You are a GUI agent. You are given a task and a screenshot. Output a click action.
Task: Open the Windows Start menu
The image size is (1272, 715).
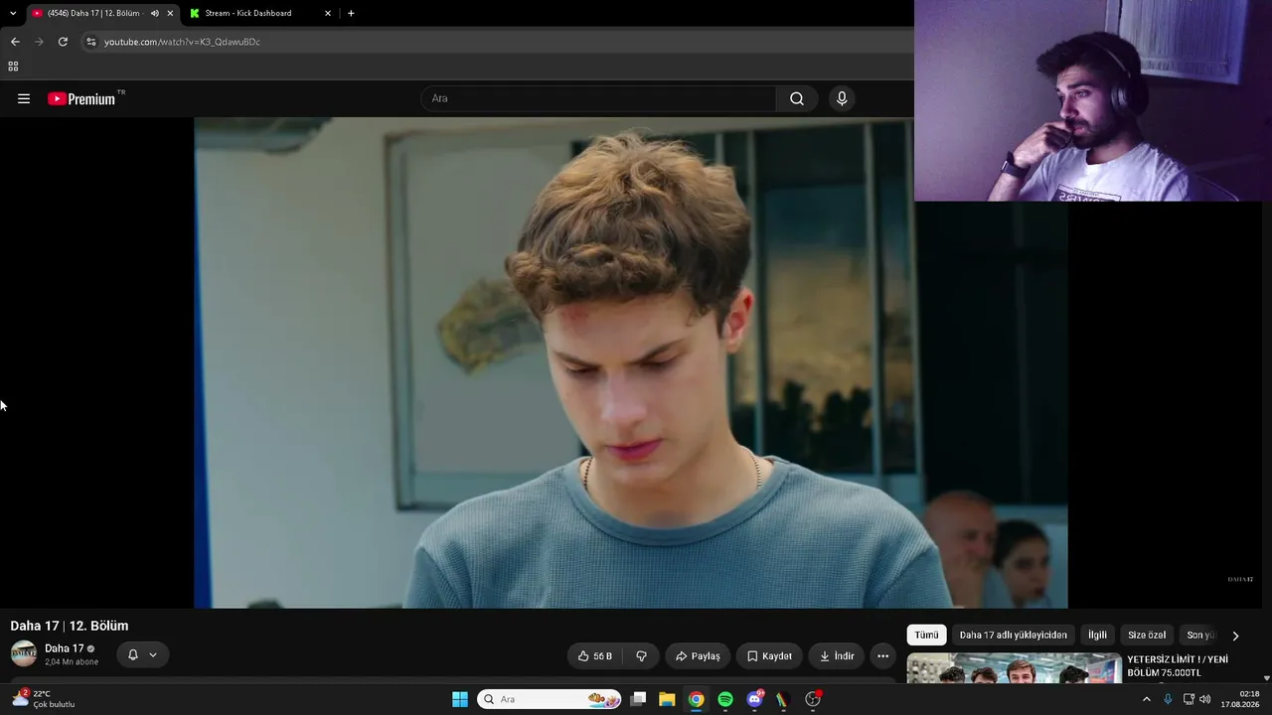point(460,699)
